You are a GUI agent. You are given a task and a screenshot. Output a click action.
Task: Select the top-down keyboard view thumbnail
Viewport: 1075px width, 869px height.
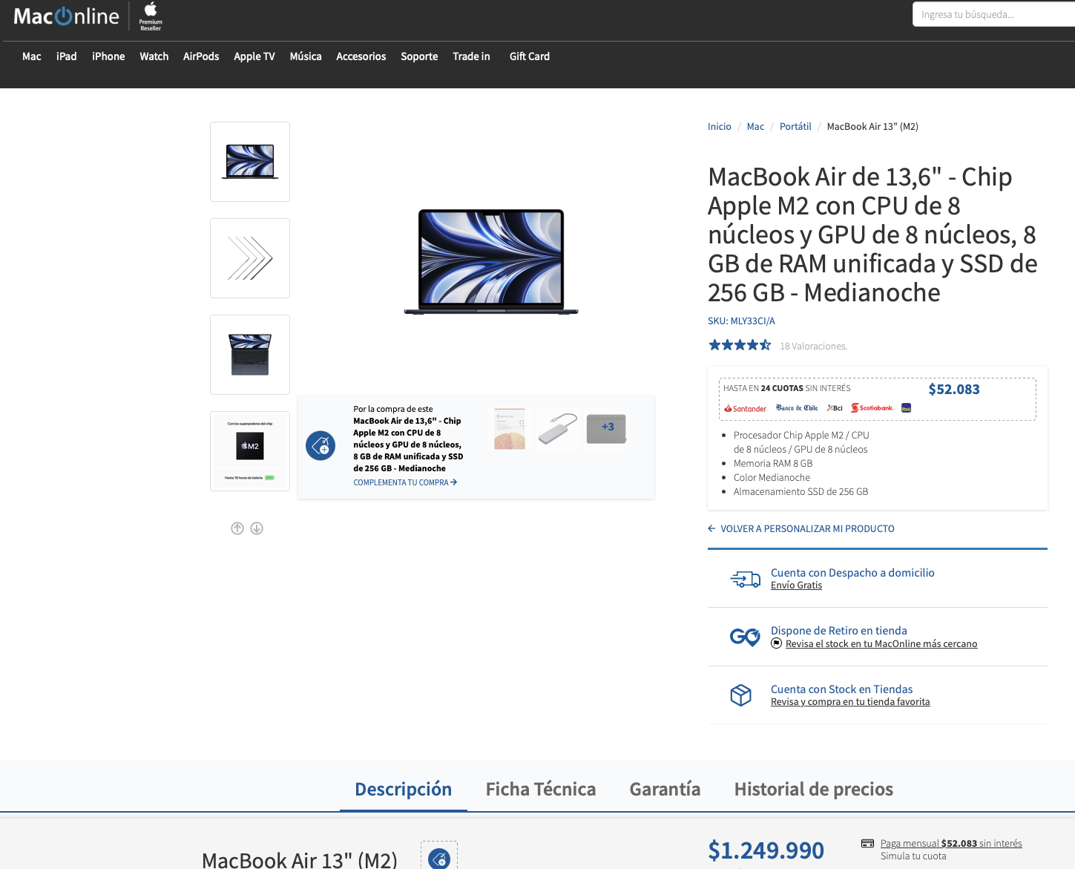pos(250,355)
